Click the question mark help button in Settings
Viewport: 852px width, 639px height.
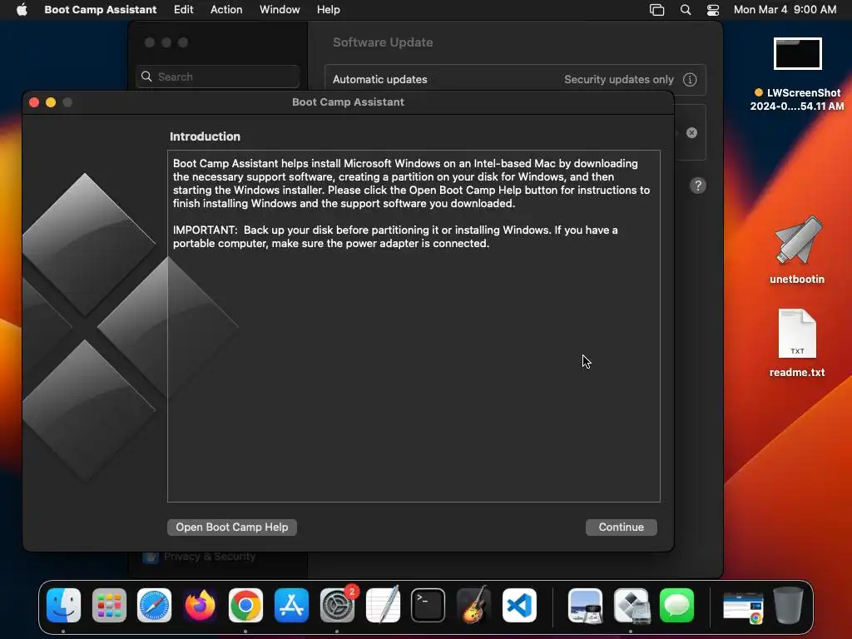(x=698, y=186)
